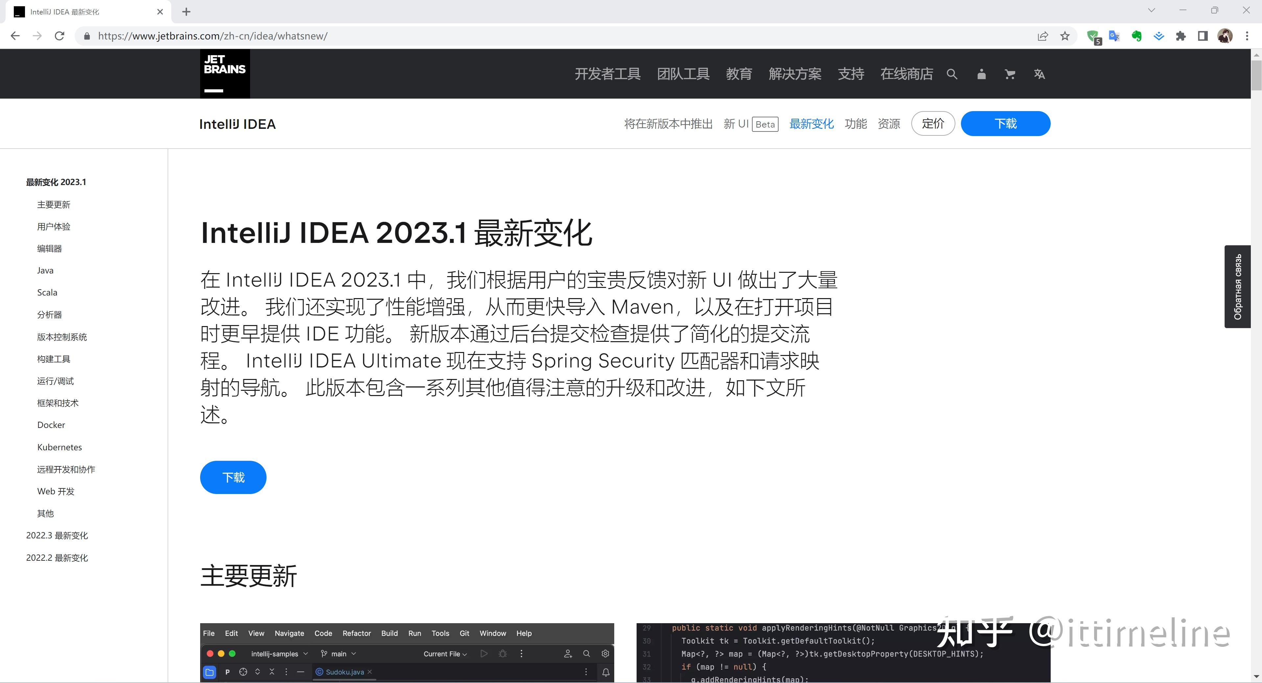Click the Evernote extension icon
Image resolution: width=1262 pixels, height=683 pixels.
click(x=1136, y=36)
